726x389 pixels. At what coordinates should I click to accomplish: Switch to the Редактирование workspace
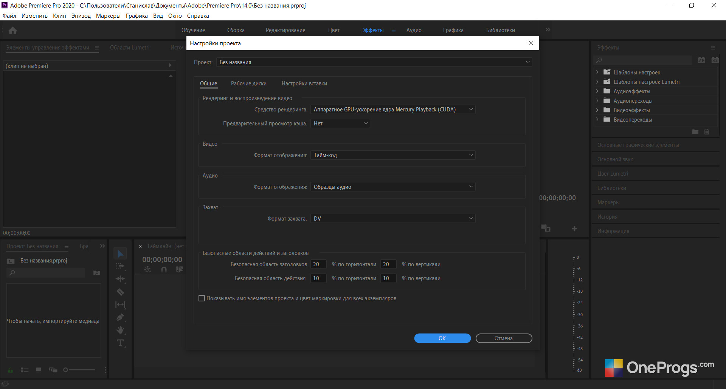pyautogui.click(x=285, y=30)
